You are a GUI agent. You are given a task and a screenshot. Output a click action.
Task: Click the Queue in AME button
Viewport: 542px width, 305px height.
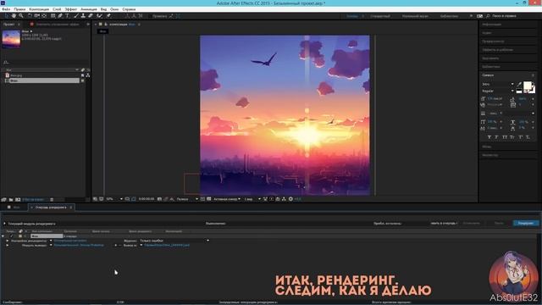pyautogui.click(x=444, y=224)
